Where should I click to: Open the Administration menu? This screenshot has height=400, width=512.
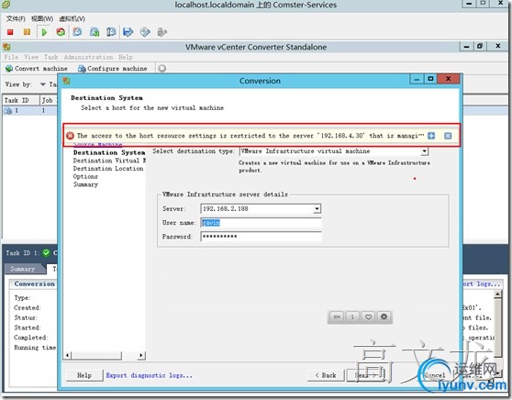point(88,57)
